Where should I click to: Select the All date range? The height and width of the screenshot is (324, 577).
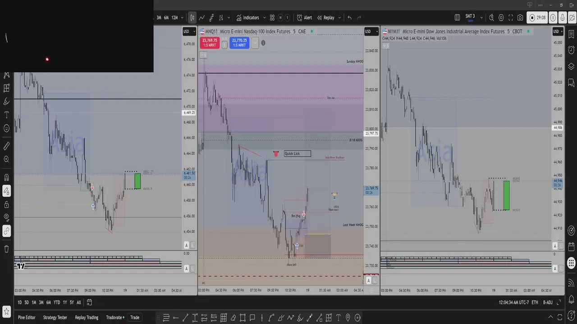click(79, 302)
